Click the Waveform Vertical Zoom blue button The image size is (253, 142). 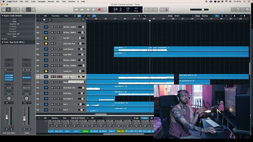(217, 16)
